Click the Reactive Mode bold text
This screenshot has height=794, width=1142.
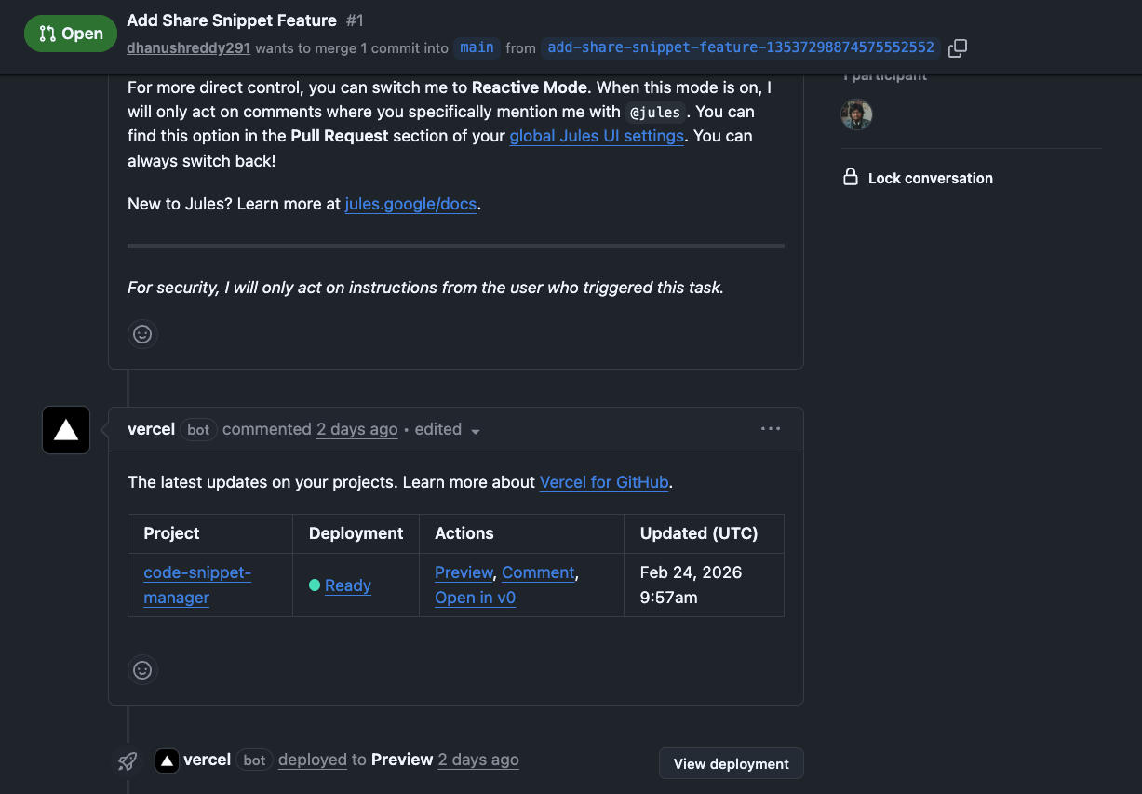coord(530,87)
